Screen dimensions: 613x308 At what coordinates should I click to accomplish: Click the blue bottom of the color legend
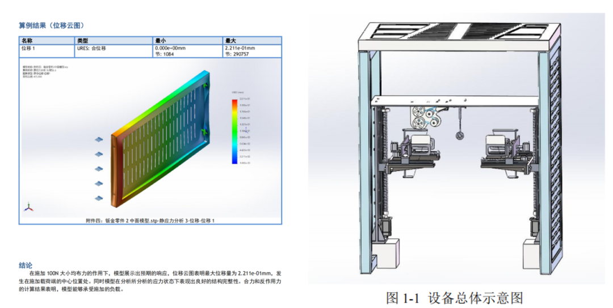[x=234, y=160]
